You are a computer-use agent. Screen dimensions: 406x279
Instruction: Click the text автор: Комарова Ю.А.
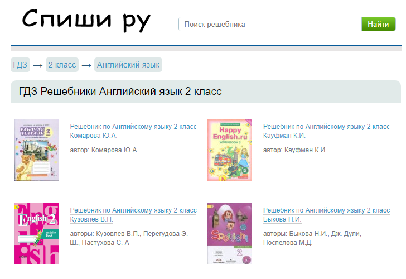point(104,150)
